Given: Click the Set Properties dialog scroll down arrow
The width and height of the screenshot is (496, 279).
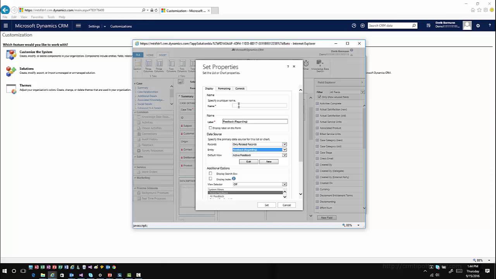Looking at the screenshot, I should (300, 194).
